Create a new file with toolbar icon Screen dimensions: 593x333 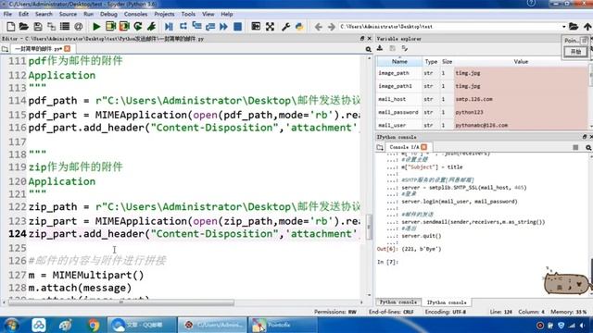pyautogui.click(x=10, y=27)
